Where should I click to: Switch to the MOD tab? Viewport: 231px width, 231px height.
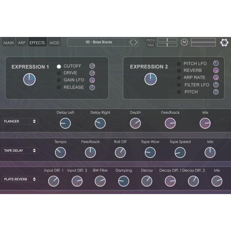click(54, 43)
